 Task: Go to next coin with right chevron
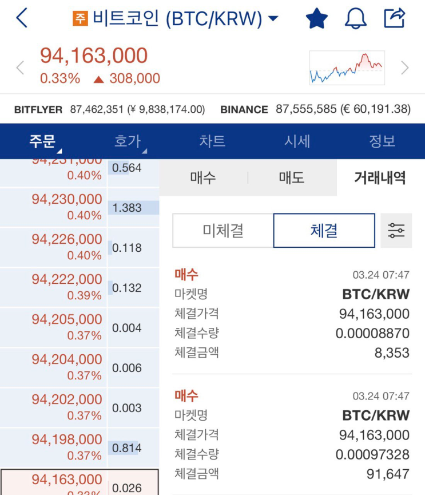click(405, 68)
